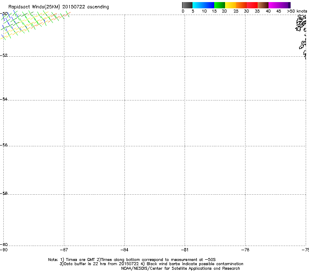Click the longitude label '-78'
Viewport: 309px width, 271px height.
point(245,250)
